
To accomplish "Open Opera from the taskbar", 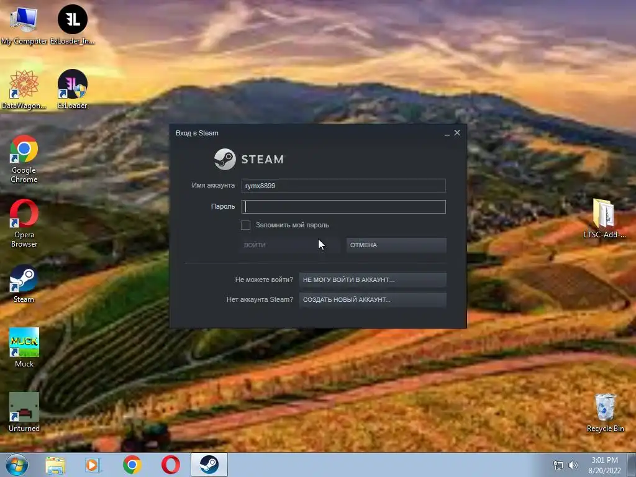I will [171, 465].
